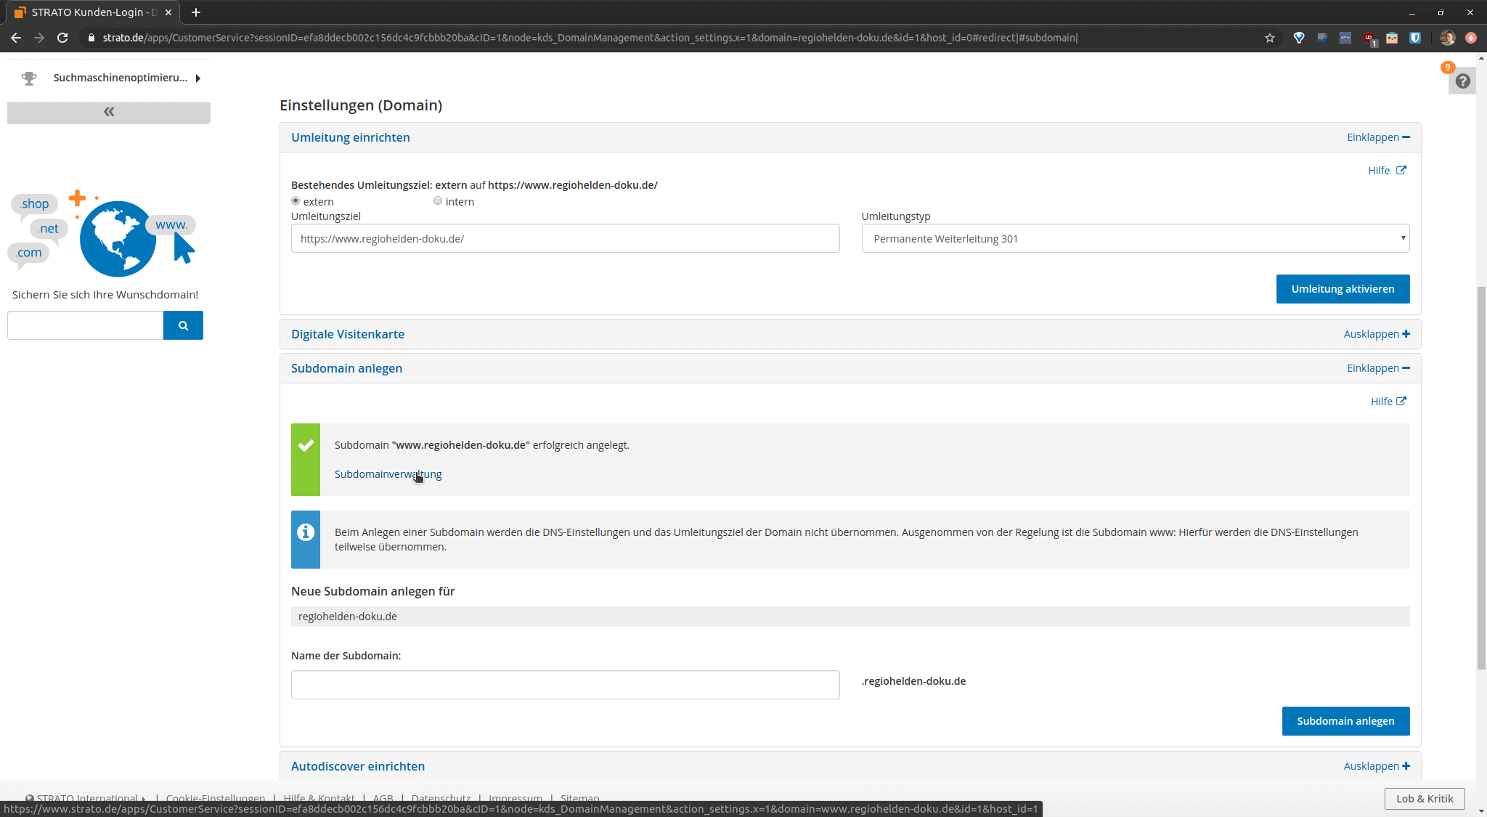Click the page vertical scrollbar
The height and width of the screenshot is (817, 1487).
coord(1481,478)
